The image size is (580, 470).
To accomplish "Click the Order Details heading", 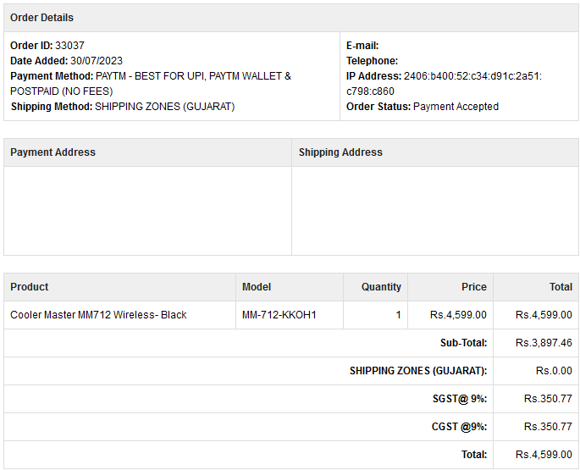I will 41,18.
